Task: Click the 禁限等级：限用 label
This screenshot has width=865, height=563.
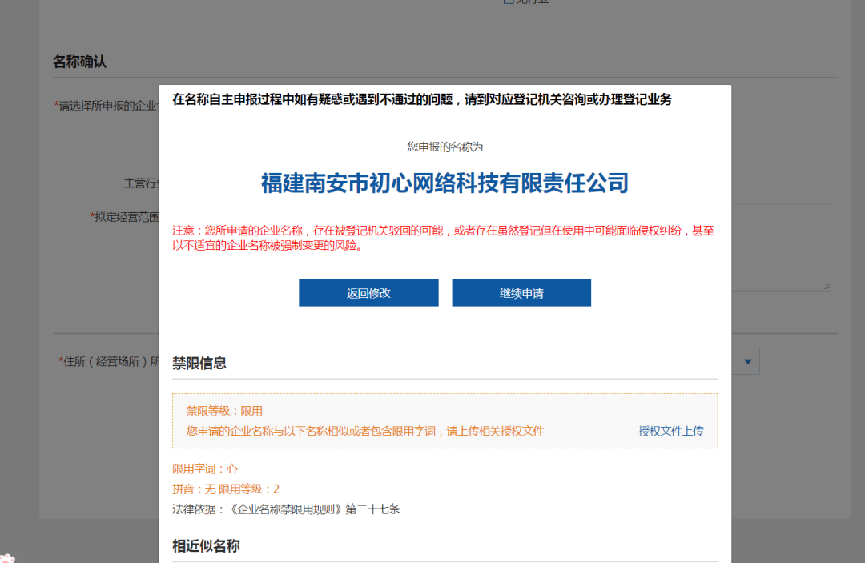Action: pos(224,411)
